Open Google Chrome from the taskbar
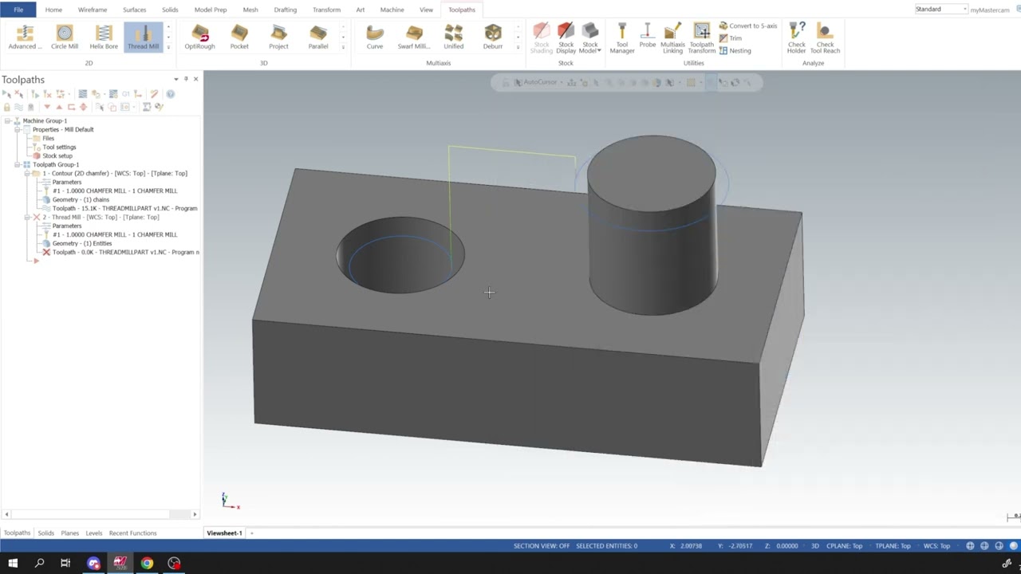 click(x=147, y=564)
